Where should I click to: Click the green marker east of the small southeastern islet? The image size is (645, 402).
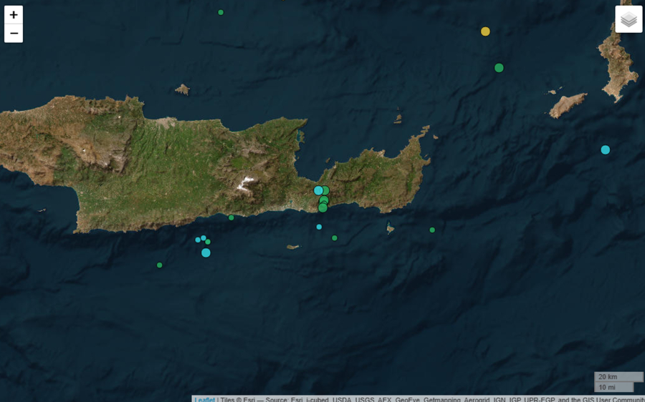tap(432, 230)
